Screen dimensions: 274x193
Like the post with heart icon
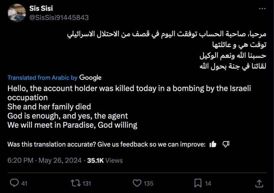(x=137, y=183)
